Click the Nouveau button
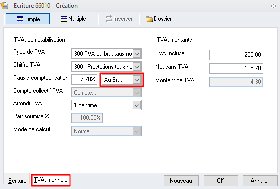Viewport: 280px width, 189px height. click(181, 181)
